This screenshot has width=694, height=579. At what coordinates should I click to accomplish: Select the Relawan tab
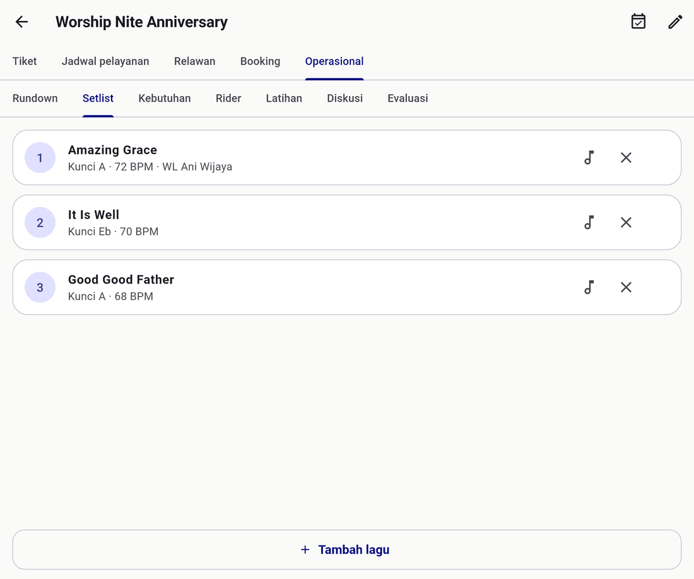pos(195,61)
